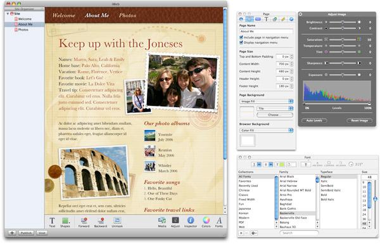Select the Text tool in toolbar

(52, 222)
